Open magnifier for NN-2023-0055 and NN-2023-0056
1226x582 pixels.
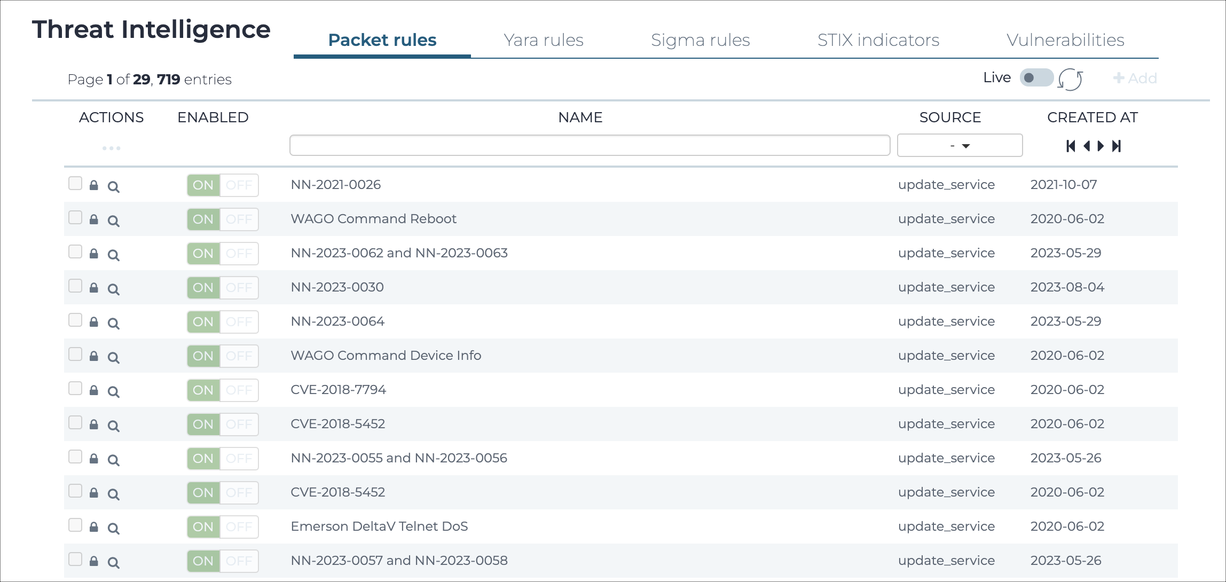[113, 460]
